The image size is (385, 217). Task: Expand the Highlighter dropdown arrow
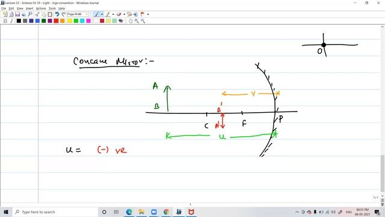click(113, 14)
